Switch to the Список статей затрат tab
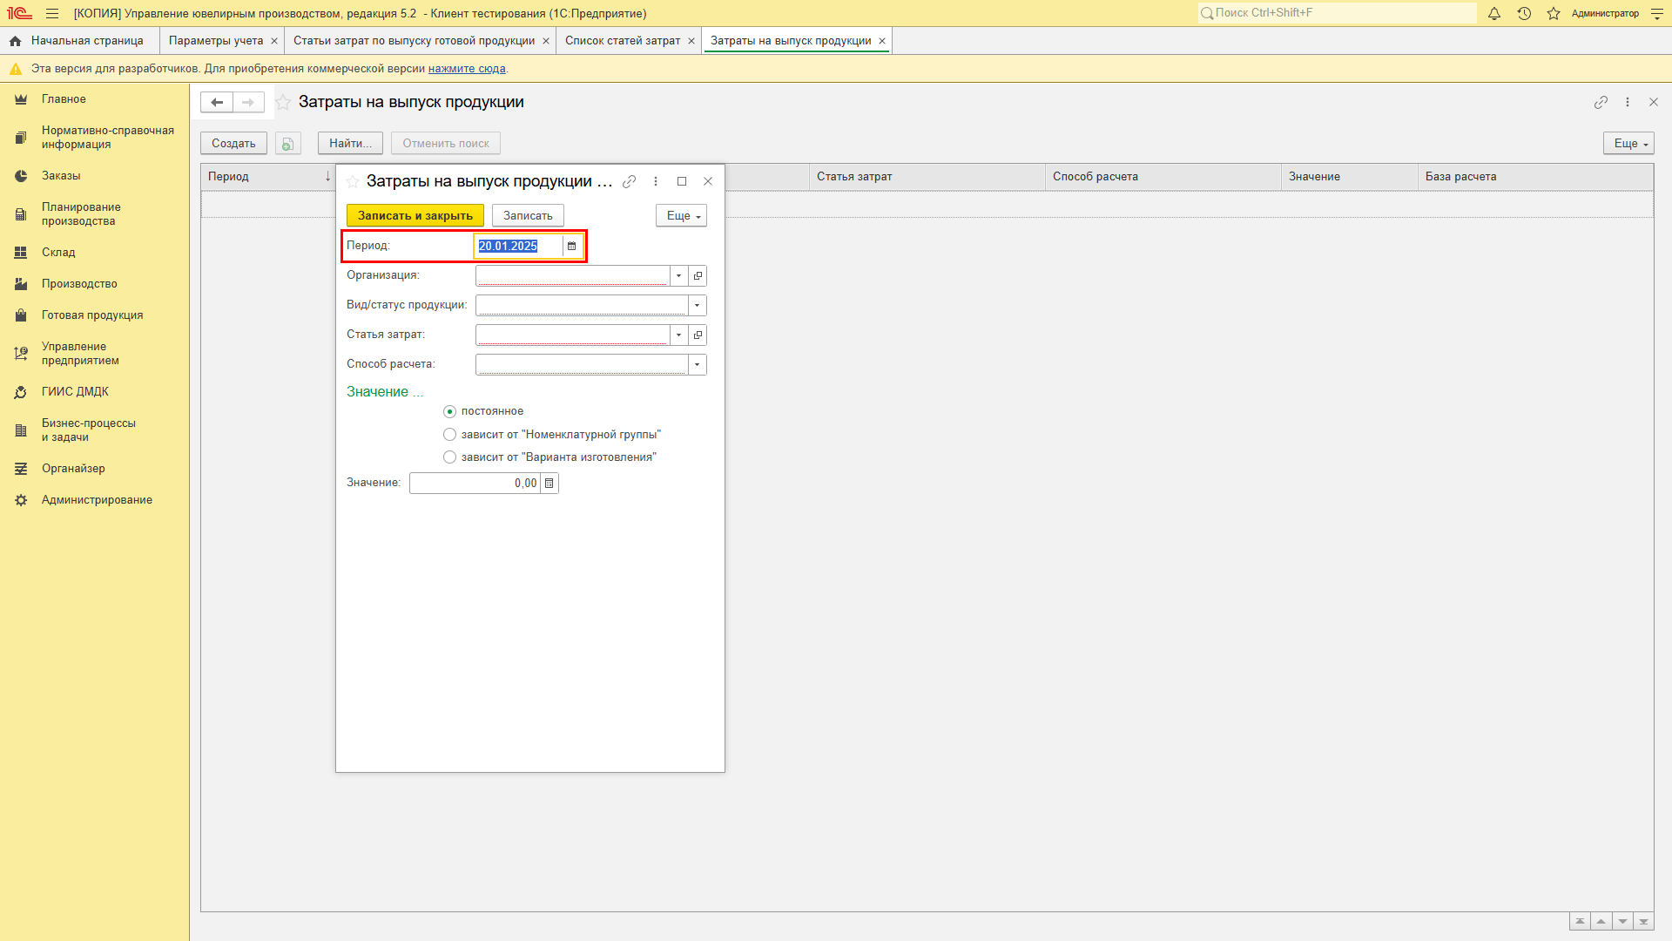The height and width of the screenshot is (941, 1672). tap(623, 41)
